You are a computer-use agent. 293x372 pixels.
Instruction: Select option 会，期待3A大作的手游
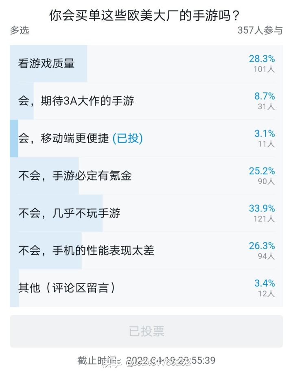146,101
